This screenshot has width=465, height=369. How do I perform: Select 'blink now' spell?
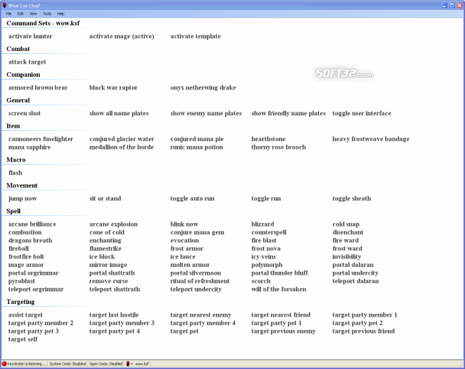coord(184,224)
